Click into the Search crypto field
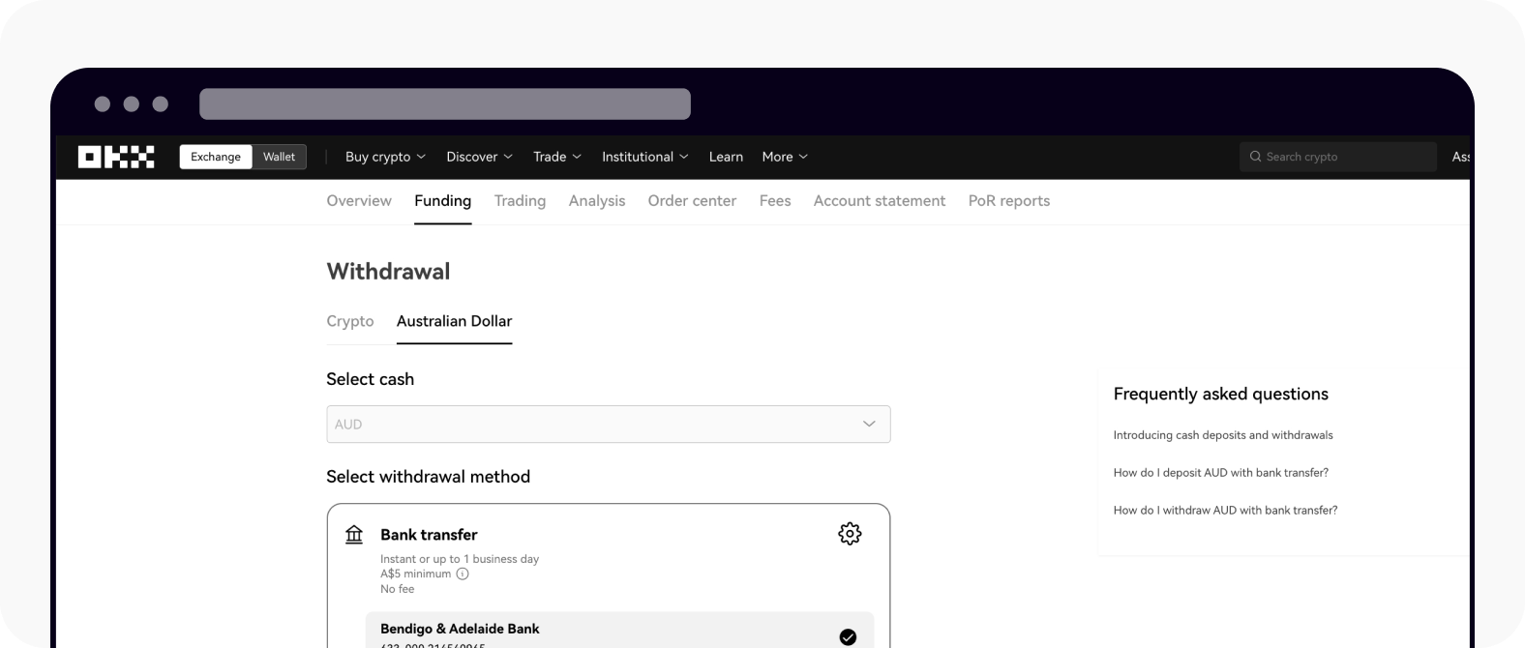 tap(1337, 157)
